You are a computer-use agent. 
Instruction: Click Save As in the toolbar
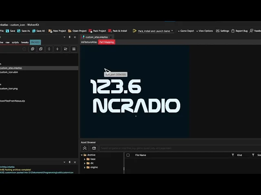tap(24, 31)
